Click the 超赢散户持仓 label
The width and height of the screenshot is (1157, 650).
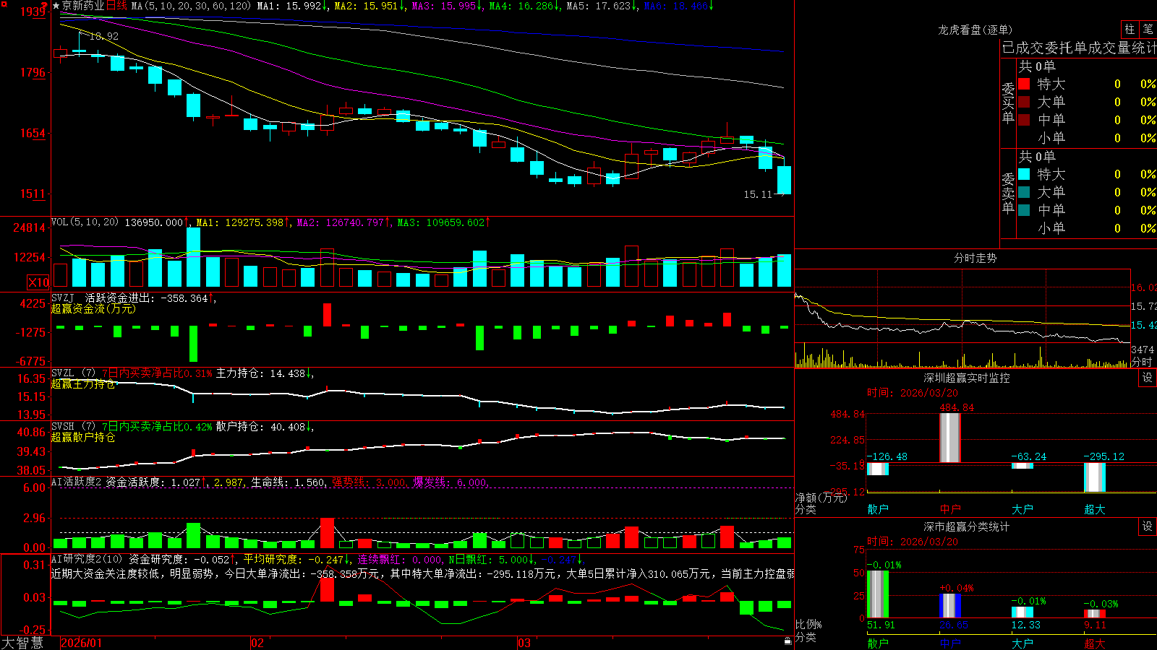[83, 437]
